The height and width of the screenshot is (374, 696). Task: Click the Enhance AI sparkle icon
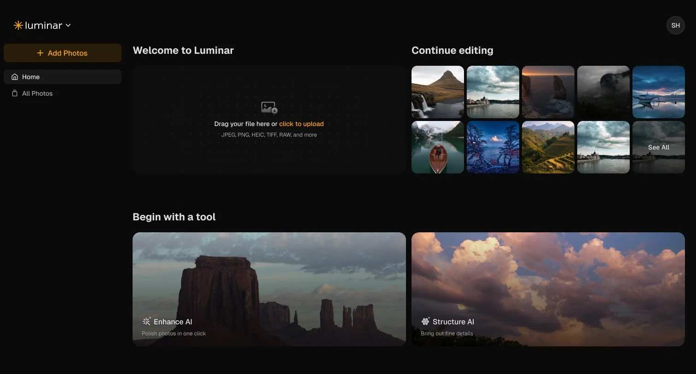click(146, 322)
